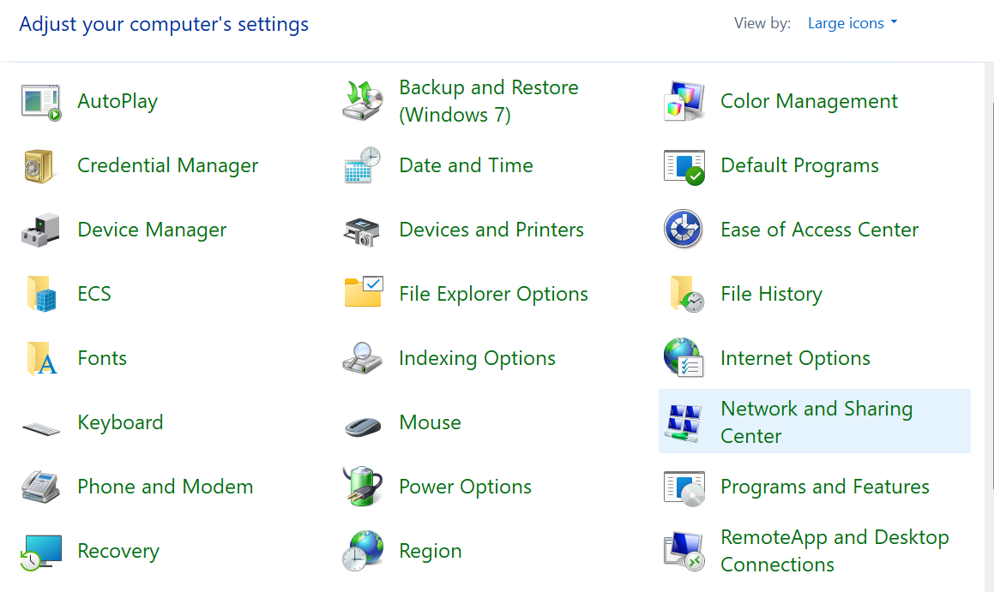Open the Mouse settings icon

point(363,422)
